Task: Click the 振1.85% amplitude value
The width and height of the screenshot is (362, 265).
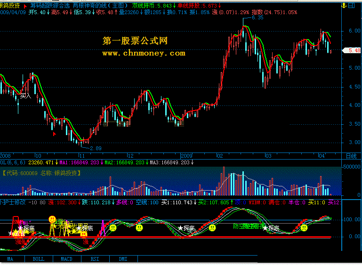Action: 200,12
